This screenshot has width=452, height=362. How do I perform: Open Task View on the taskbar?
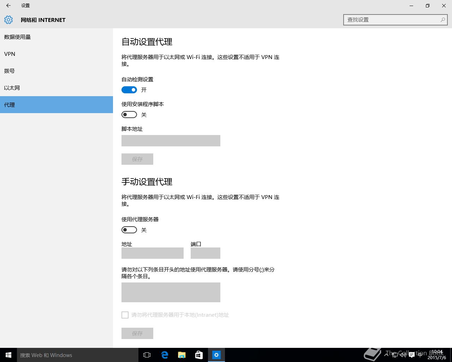pos(147,355)
